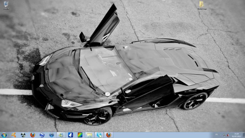The height and width of the screenshot is (138, 245).
Task: Open the Firefox icon beside Google Earth
Action: pos(32,135)
